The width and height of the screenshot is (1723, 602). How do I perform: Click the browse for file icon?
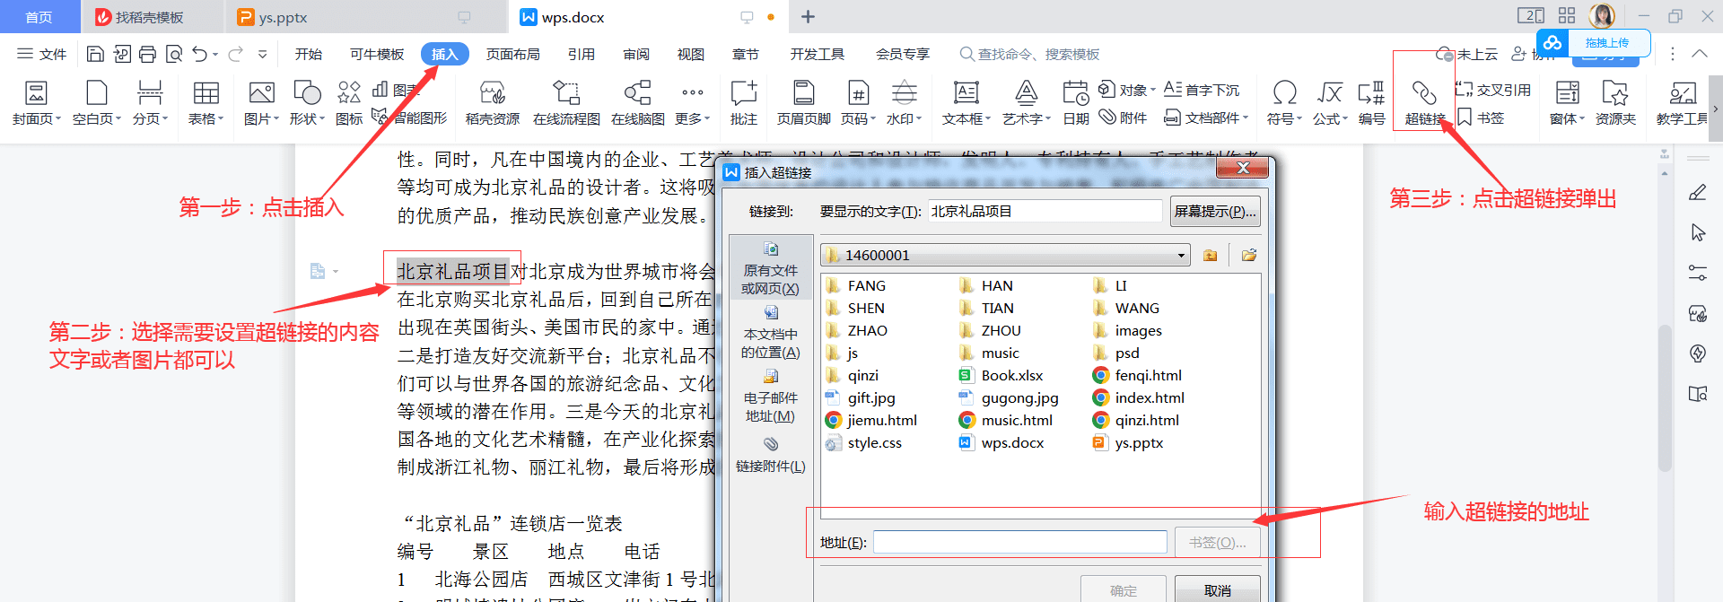point(1249,256)
